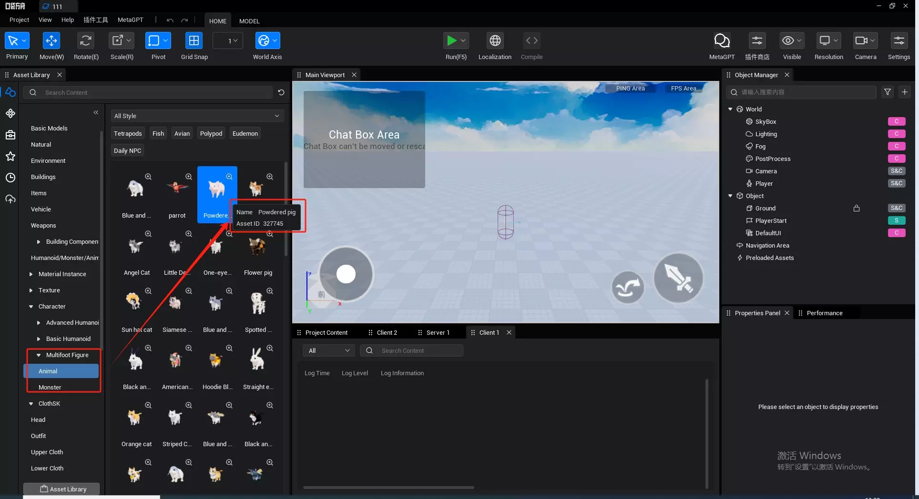
Task: Open the favorites star sidebar icon
Action: pyautogui.click(x=10, y=157)
